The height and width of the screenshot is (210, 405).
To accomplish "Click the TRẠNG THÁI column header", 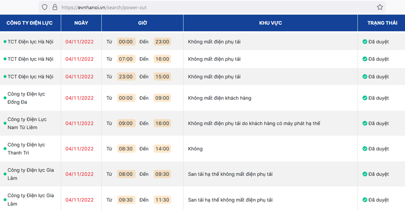I will [x=382, y=23].
